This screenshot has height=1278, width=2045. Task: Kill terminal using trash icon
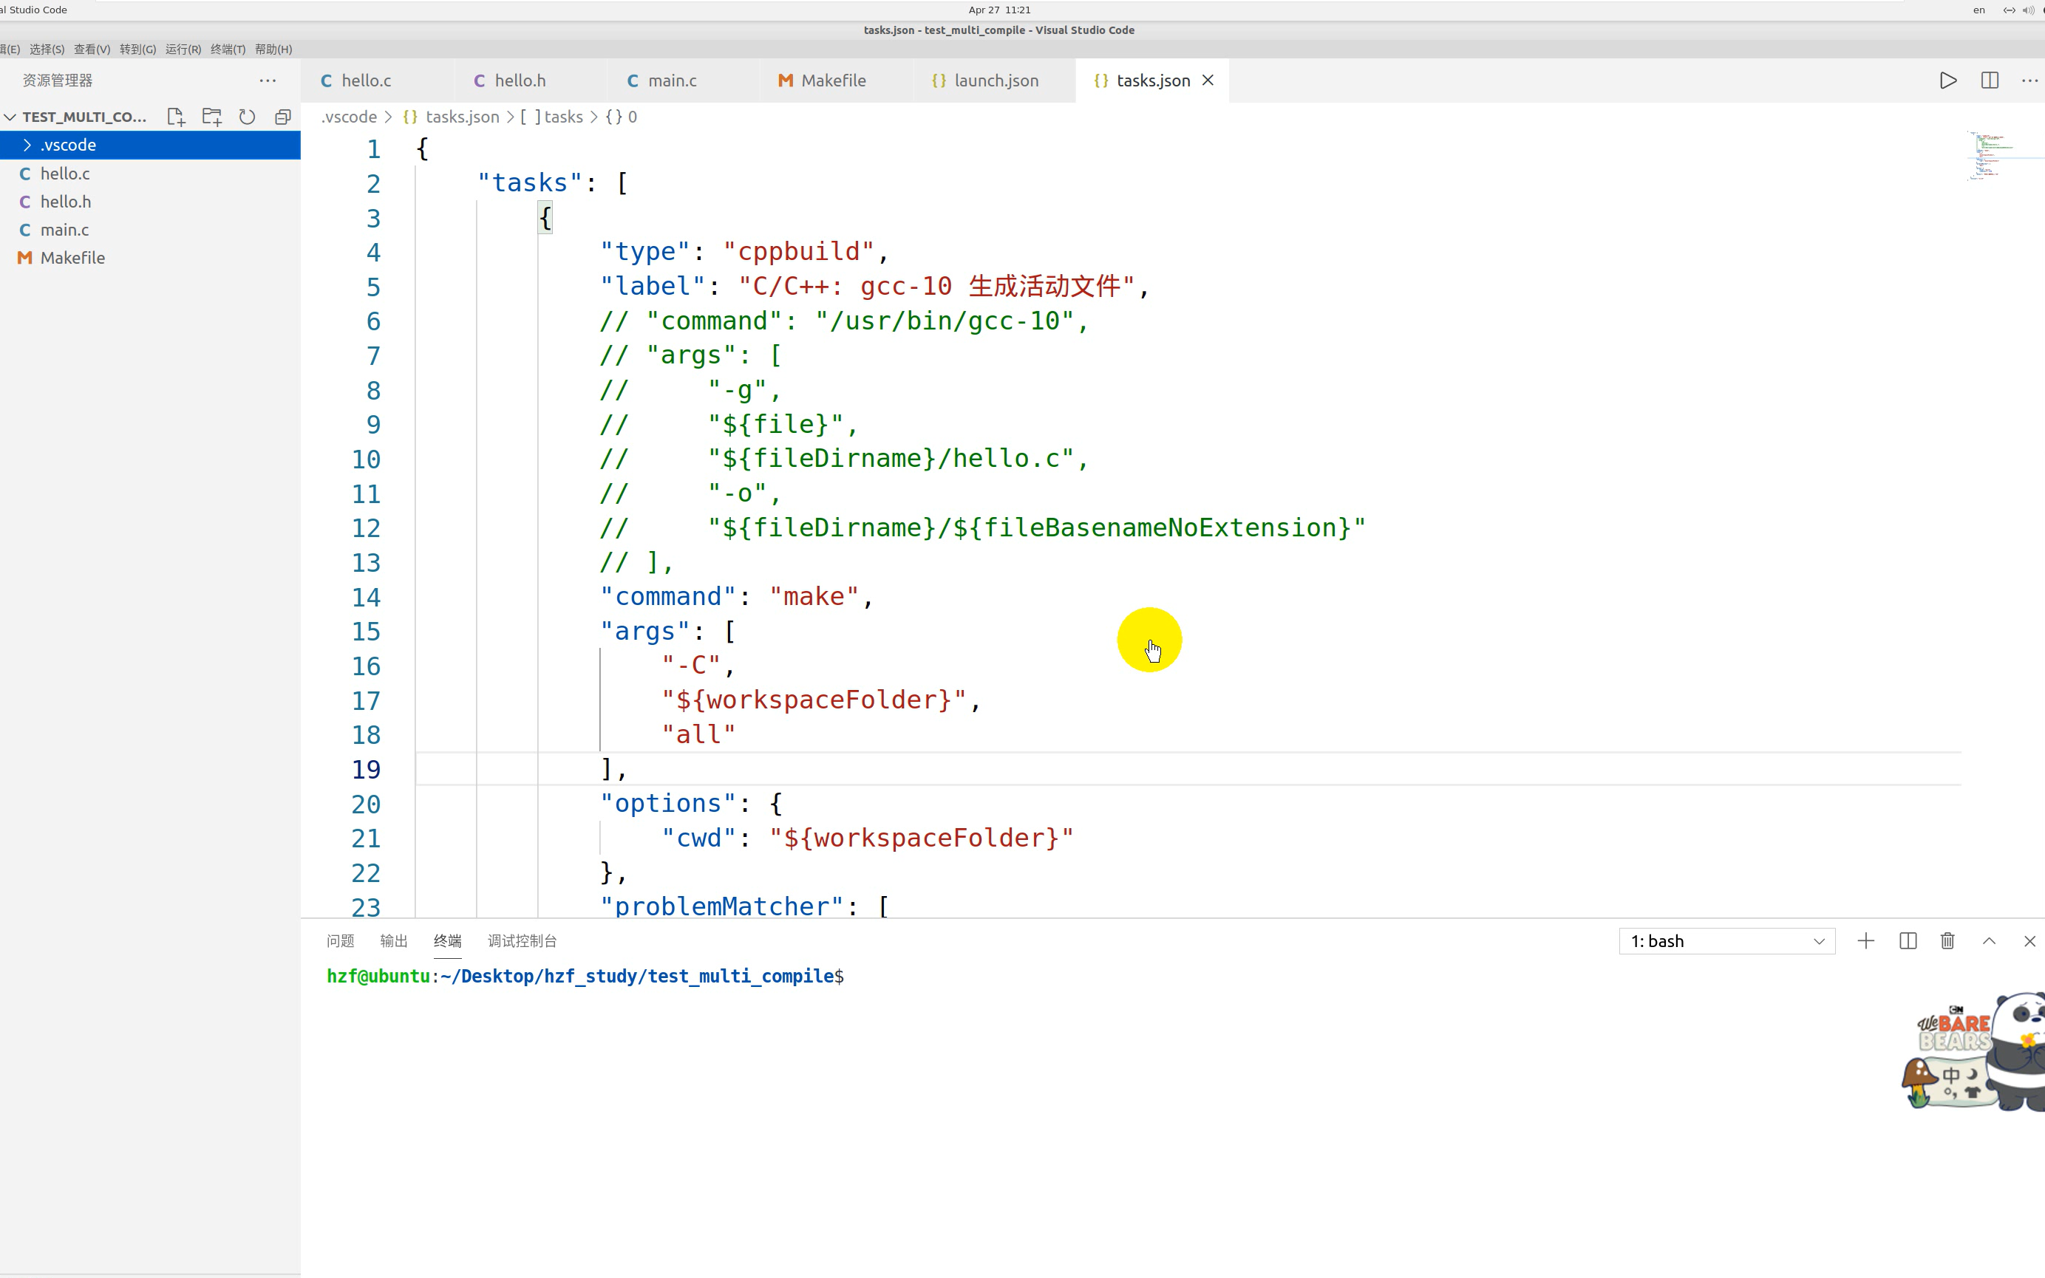pos(1947,940)
